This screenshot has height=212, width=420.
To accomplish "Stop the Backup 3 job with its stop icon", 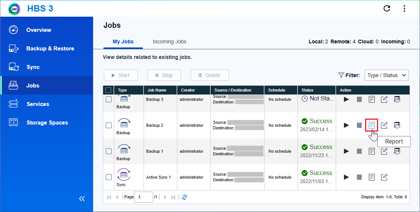I will pos(359,99).
